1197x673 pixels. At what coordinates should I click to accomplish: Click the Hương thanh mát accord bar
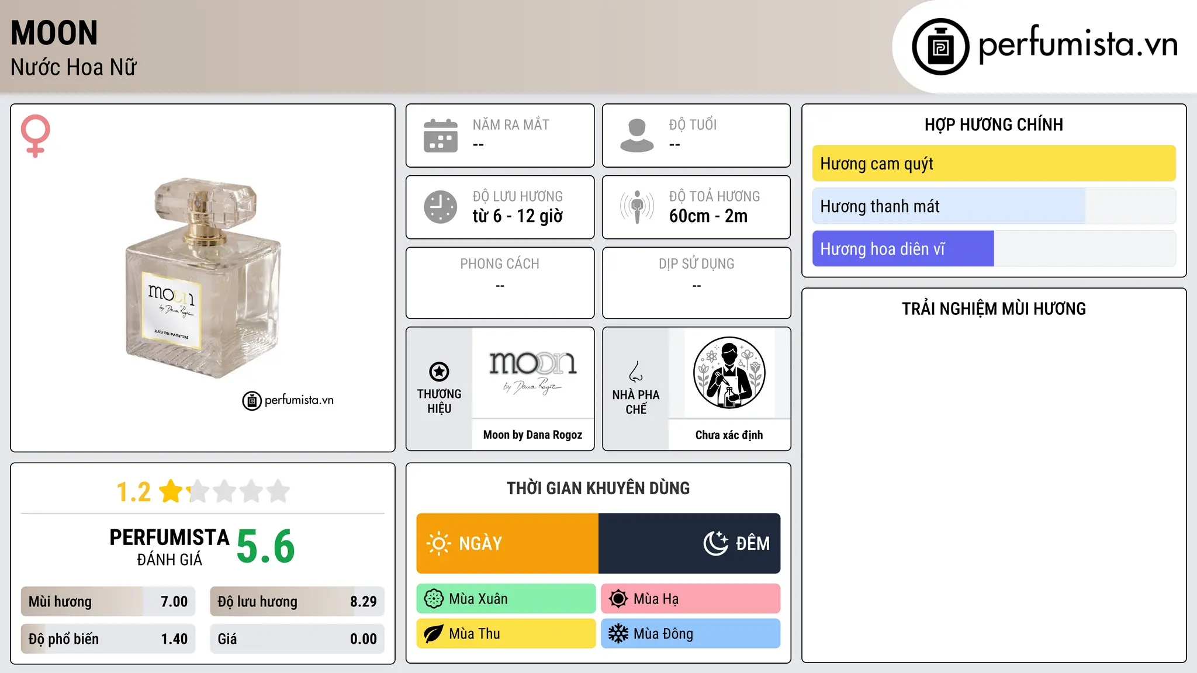(x=994, y=206)
